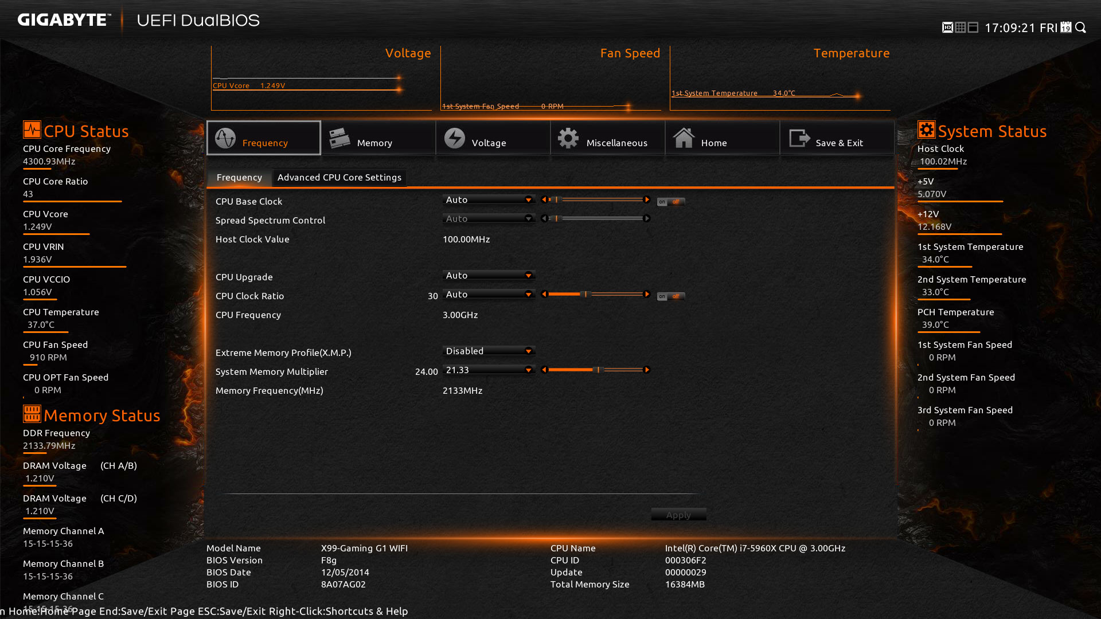Click the CPU Core Frequency 4300.93MHz reading
This screenshot has width=1101, height=619.
pyautogui.click(x=49, y=161)
